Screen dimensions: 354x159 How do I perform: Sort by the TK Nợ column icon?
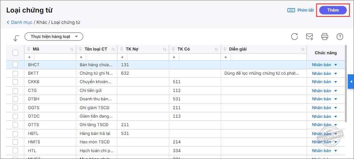click(165, 49)
